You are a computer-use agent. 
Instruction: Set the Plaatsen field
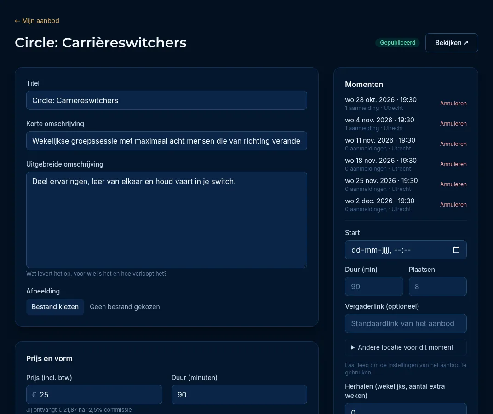438,287
